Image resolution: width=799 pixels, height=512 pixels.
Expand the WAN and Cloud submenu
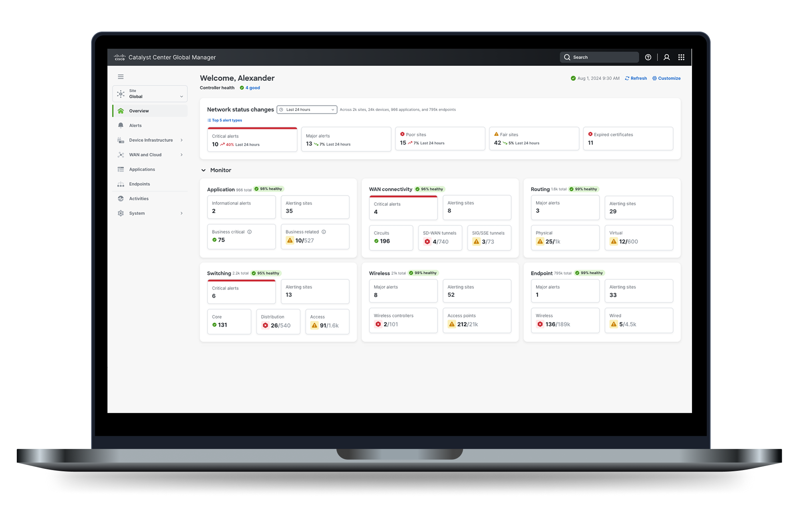(x=181, y=155)
